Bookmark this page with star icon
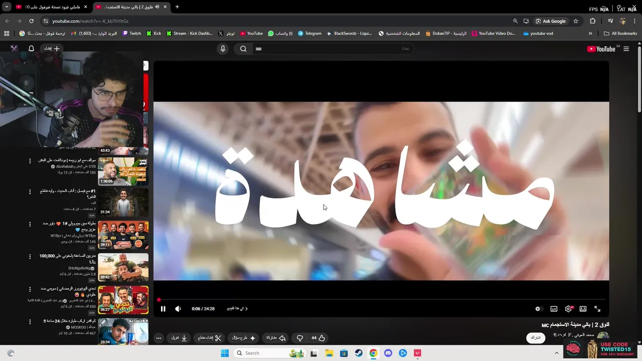Image resolution: width=642 pixels, height=361 pixels. click(x=576, y=21)
